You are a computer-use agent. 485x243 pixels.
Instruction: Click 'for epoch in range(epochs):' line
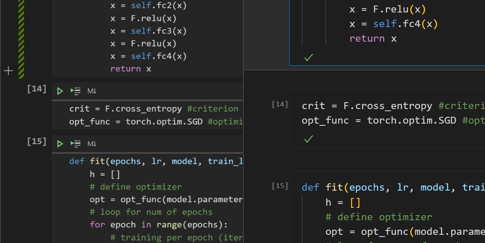point(159,225)
